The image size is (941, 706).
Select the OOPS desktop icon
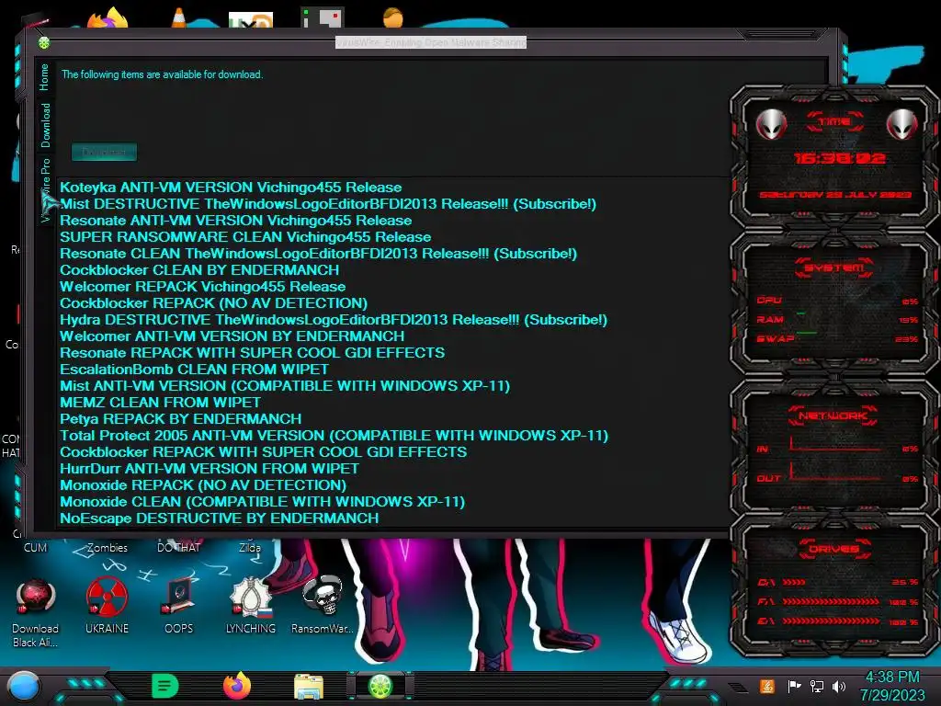pos(179,606)
